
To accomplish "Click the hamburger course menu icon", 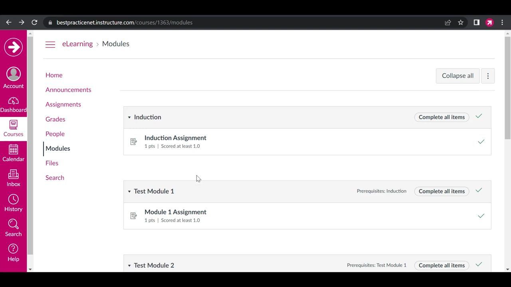I will point(50,44).
